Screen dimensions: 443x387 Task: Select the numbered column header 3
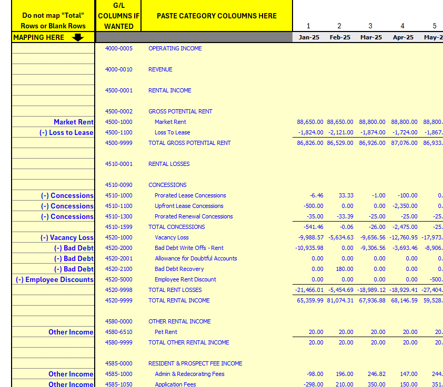370,26
